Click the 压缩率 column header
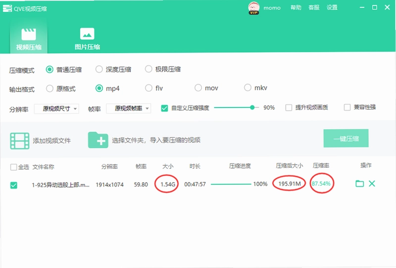The width and height of the screenshot is (396, 268). (x=321, y=165)
